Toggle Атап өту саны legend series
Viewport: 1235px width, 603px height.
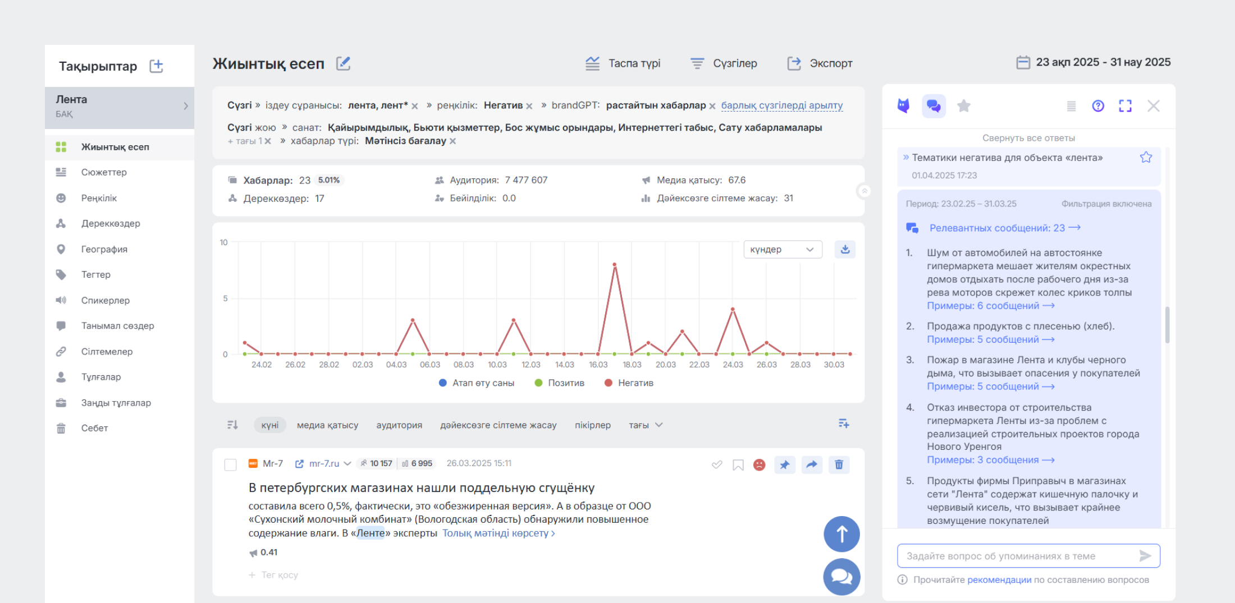(x=476, y=383)
